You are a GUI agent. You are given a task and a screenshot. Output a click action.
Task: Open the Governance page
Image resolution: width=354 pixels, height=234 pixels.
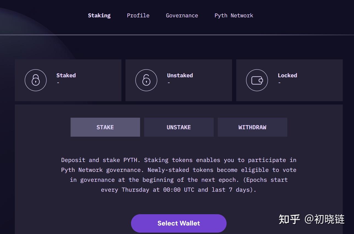182,16
